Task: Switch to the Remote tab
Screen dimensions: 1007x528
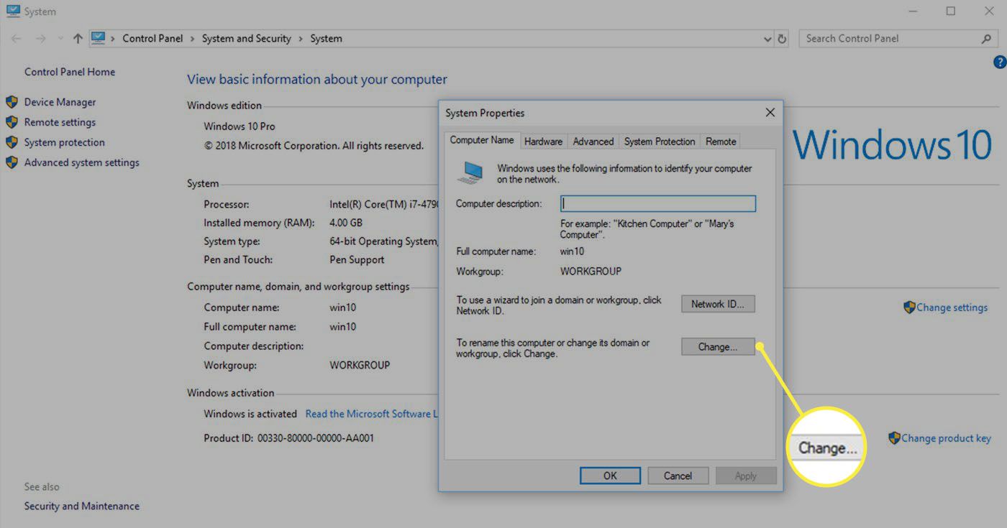Action: [x=721, y=142]
